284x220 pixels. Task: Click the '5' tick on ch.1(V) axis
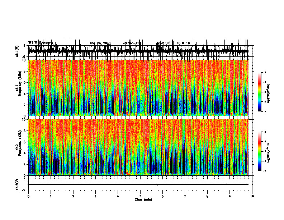(24, 46)
